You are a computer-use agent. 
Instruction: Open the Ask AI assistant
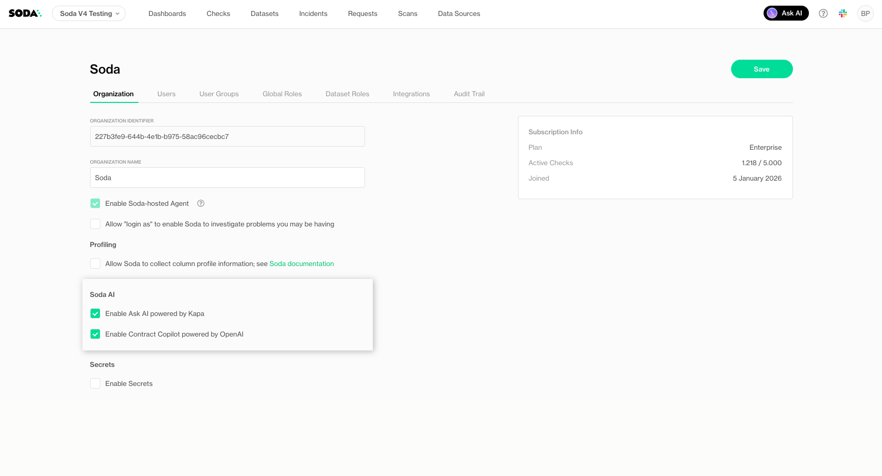click(x=786, y=13)
